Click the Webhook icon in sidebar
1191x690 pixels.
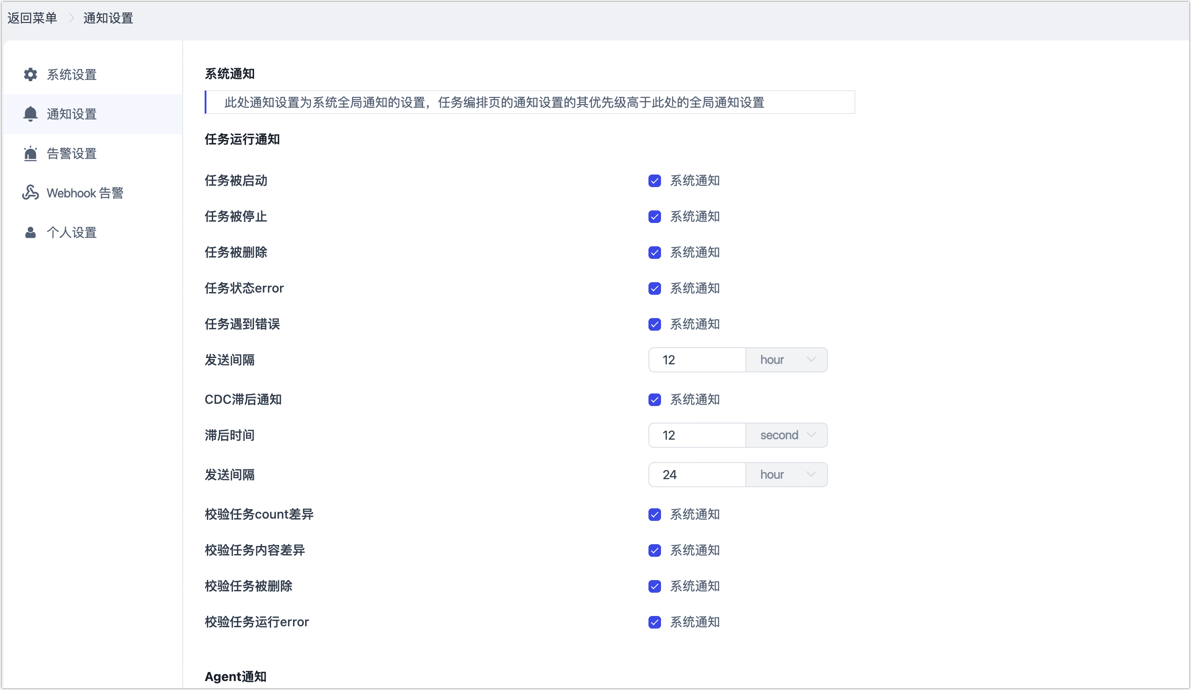[x=31, y=193]
